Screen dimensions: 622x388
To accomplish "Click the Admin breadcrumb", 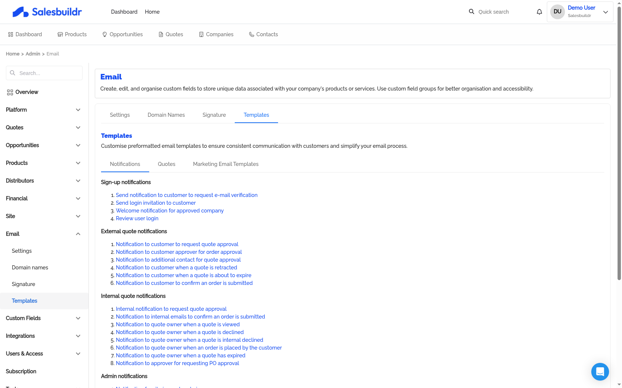I will (33, 54).
